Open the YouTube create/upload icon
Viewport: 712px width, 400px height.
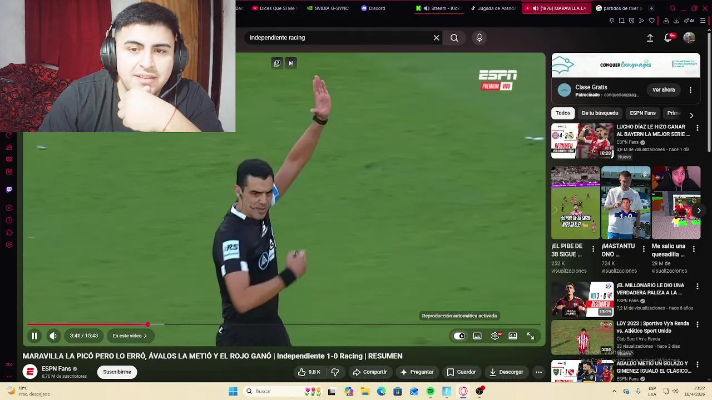click(x=650, y=38)
